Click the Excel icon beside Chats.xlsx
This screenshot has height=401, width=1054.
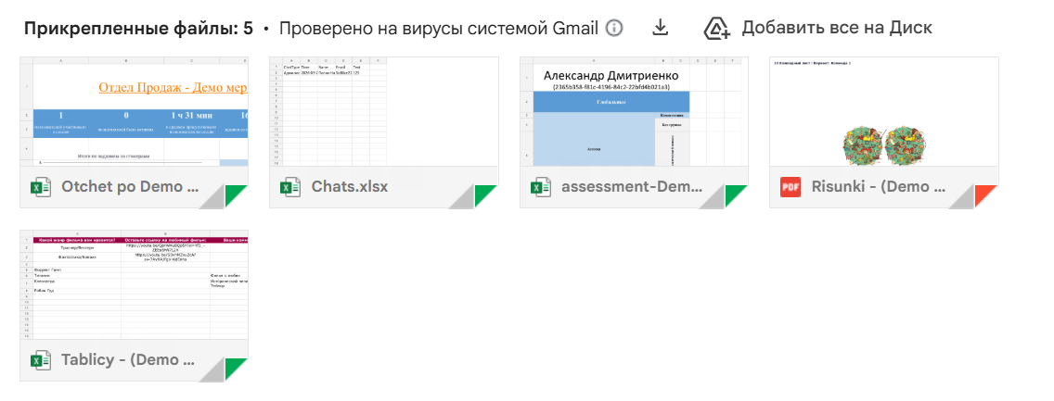[x=291, y=188]
